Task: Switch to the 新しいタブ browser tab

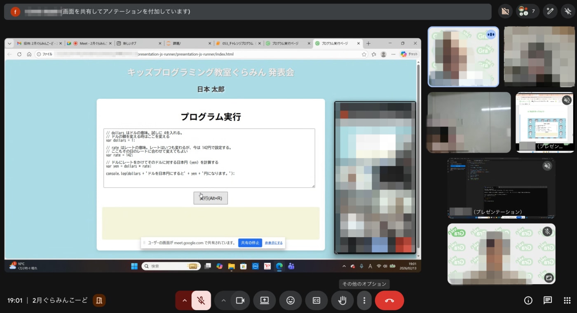Action: click(138, 44)
